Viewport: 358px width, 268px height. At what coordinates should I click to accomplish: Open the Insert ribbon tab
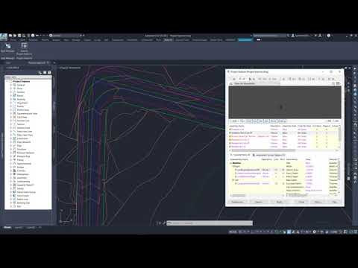tap(22, 39)
